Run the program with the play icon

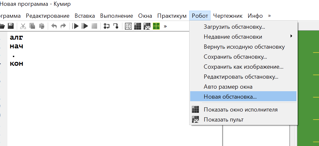coord(76,26)
